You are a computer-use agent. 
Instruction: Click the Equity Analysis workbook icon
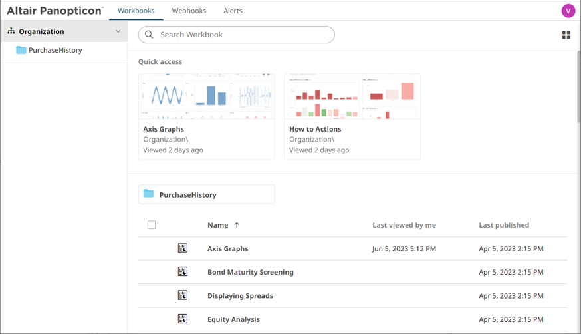coord(183,319)
